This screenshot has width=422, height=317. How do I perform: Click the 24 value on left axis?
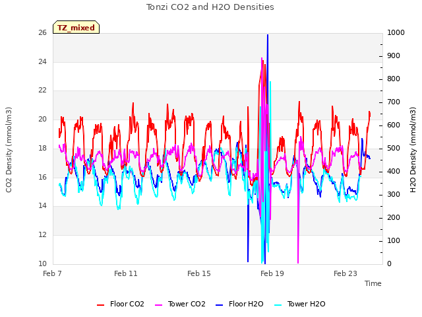[42, 61]
